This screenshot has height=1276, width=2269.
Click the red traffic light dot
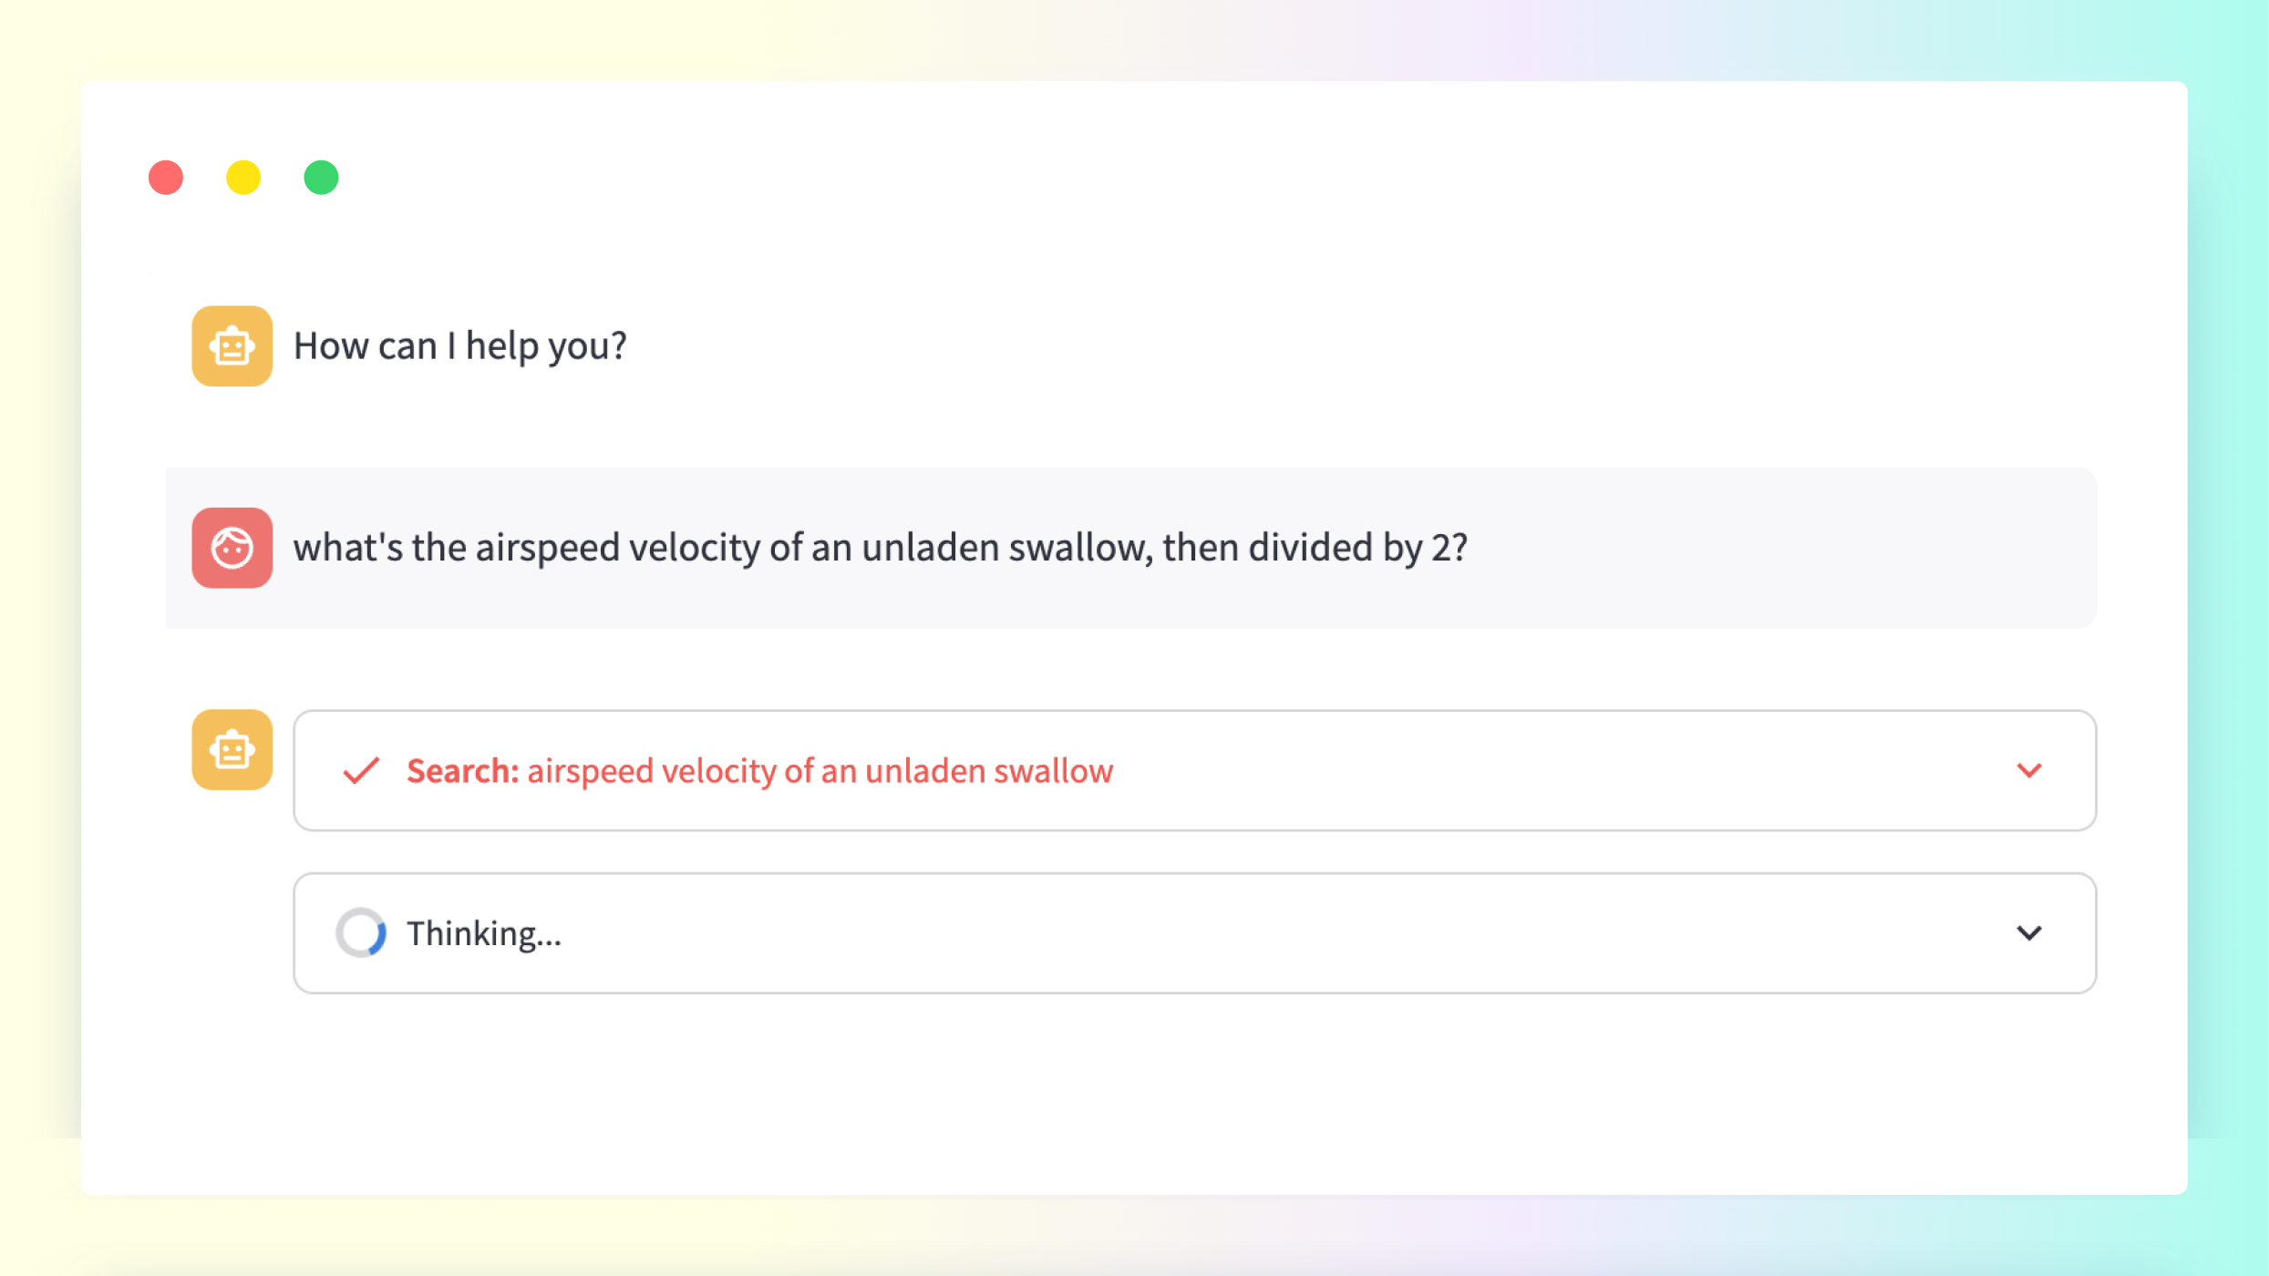[x=165, y=177]
